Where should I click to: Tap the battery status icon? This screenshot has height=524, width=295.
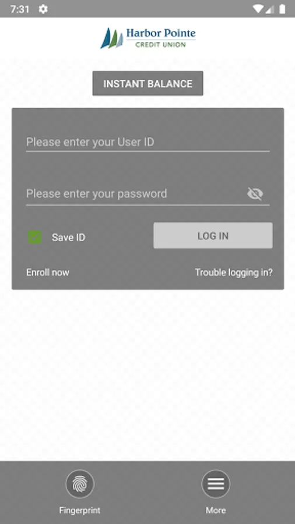click(282, 9)
